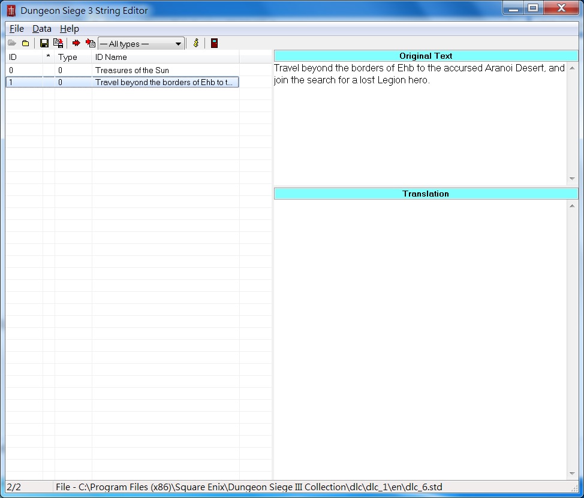Open the Data menu
584x498 pixels.
42,29
